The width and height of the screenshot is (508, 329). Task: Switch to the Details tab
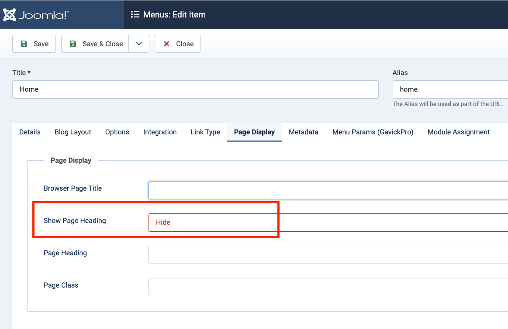pyautogui.click(x=30, y=132)
